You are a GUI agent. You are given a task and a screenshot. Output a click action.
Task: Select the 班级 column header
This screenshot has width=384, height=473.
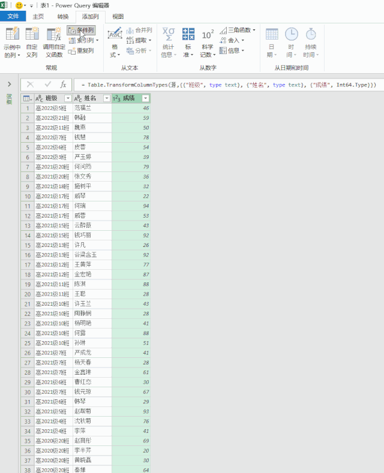pos(52,98)
